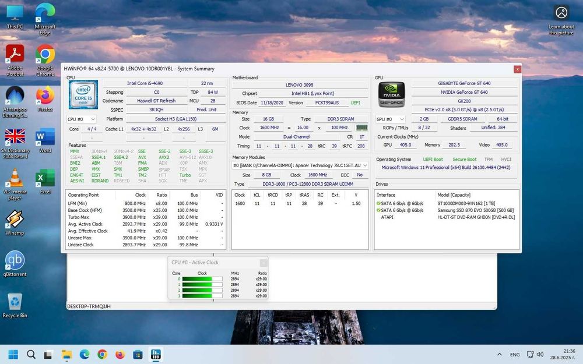Image resolution: width=583 pixels, height=364 pixels.
Task: Open Microsoft Store from the taskbar
Action: point(138,354)
